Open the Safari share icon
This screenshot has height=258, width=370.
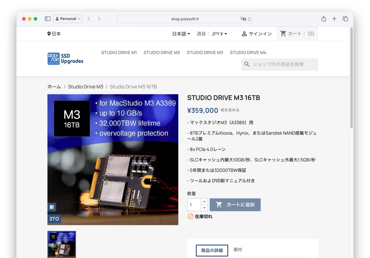pyautogui.click(x=324, y=19)
